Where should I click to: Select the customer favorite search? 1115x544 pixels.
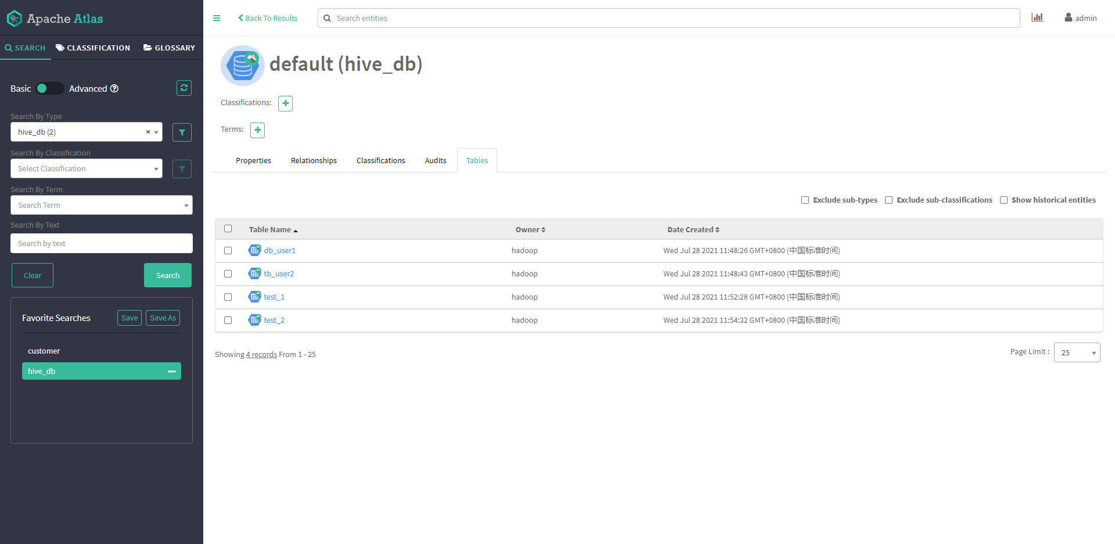tap(102, 351)
